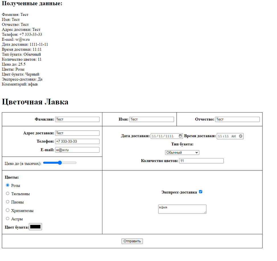The image size is (277, 261).
Task: Click the E-mail input field
Action: 77,150
